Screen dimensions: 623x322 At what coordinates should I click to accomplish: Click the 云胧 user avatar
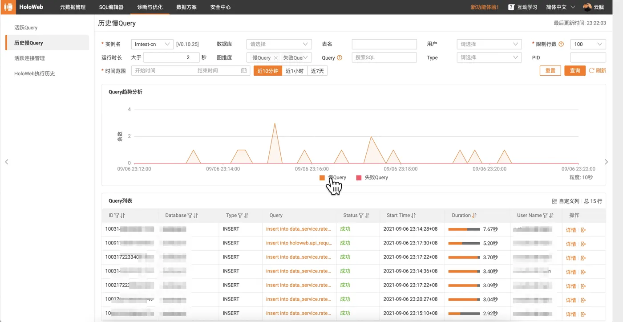(x=587, y=7)
